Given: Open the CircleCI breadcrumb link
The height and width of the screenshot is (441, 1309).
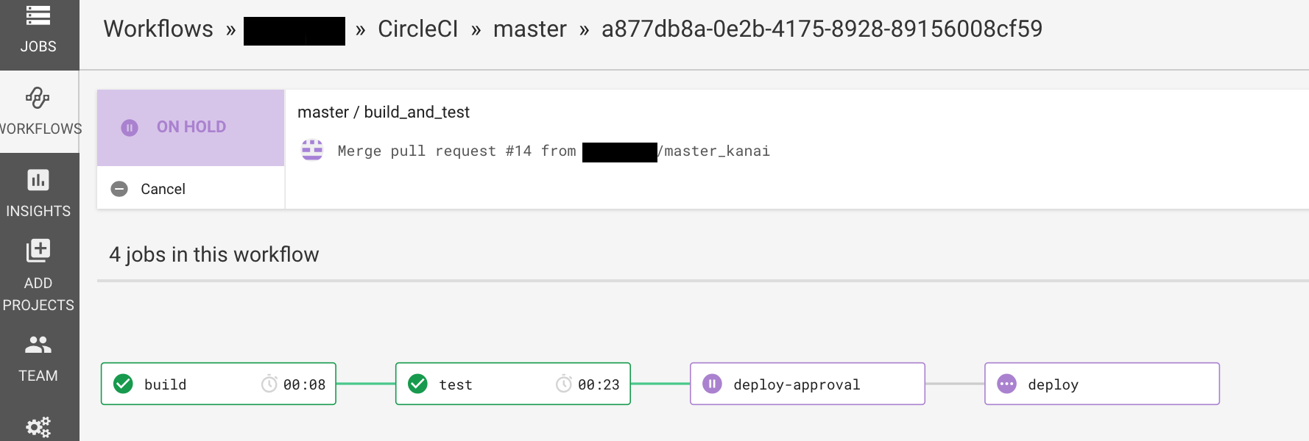Looking at the screenshot, I should 417,29.
